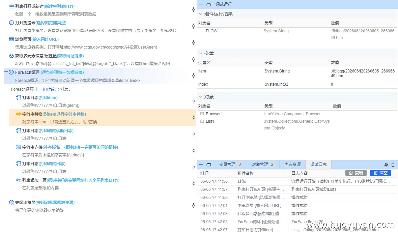The height and width of the screenshot is (238, 398).
Task: Click System.Int32 type cell
Action: click(x=276, y=84)
